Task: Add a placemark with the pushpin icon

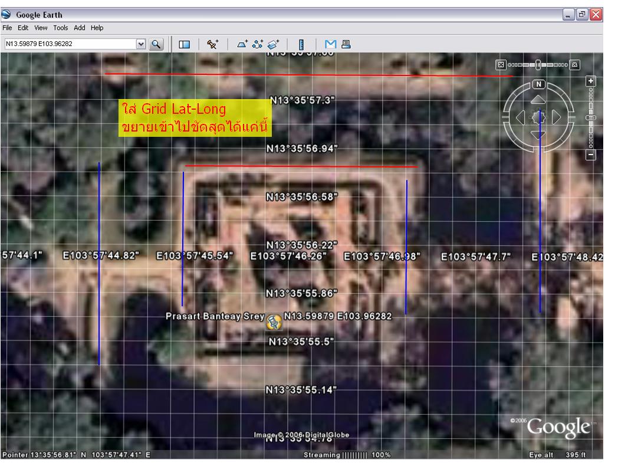Action: 212,44
